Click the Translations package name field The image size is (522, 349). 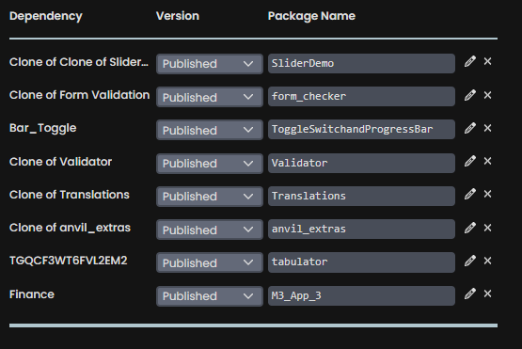click(x=361, y=196)
